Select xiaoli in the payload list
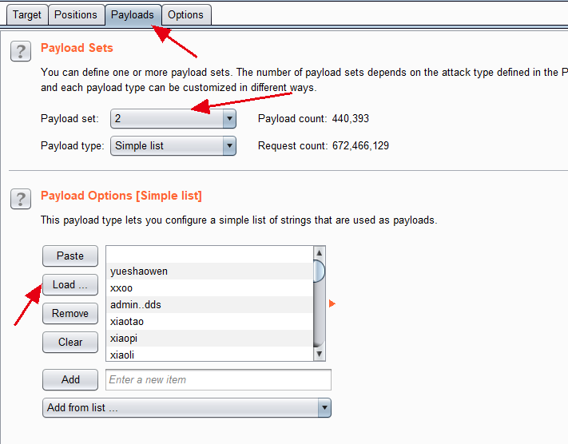This screenshot has width=568, height=444. click(x=209, y=354)
